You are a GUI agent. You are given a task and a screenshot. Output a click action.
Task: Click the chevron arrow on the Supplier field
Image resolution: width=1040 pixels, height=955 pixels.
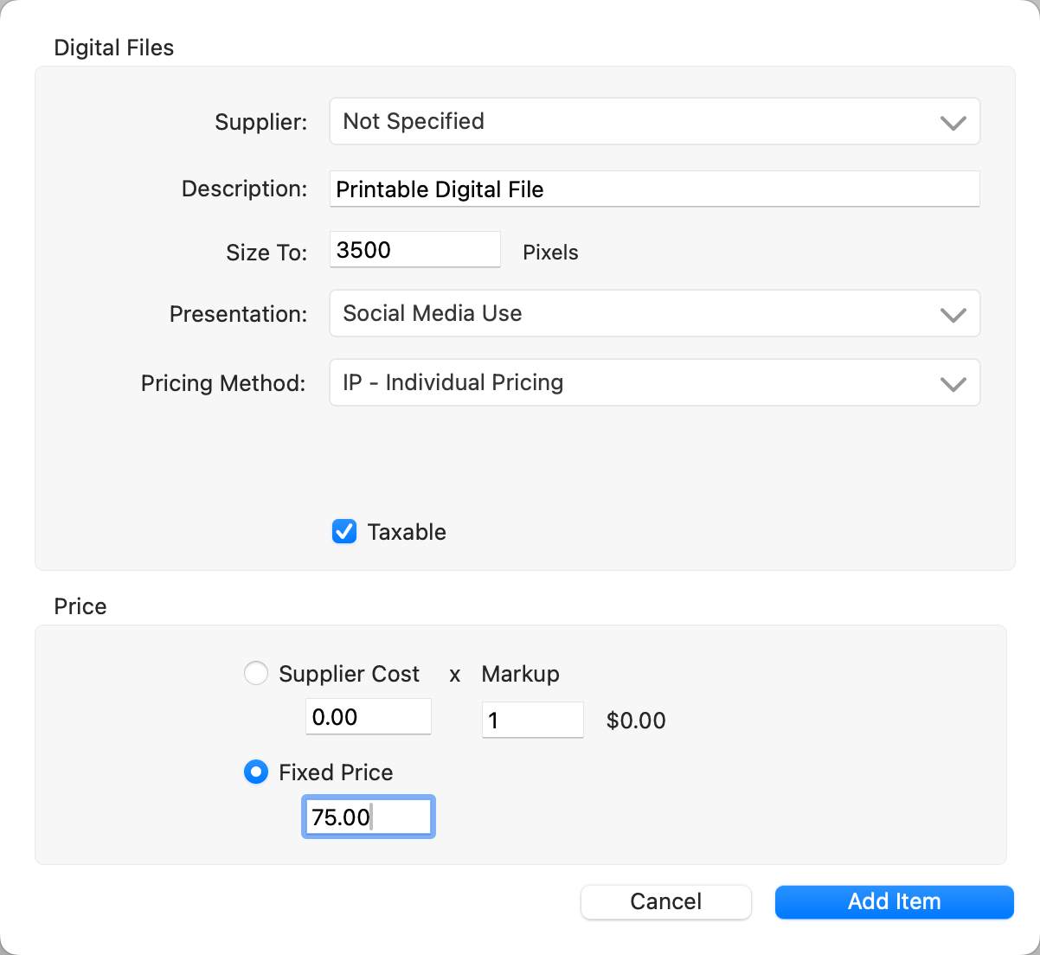(x=953, y=123)
